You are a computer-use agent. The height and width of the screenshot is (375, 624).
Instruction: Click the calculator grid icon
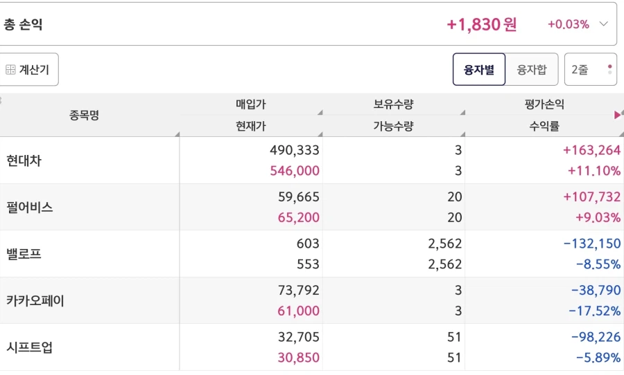coord(10,69)
